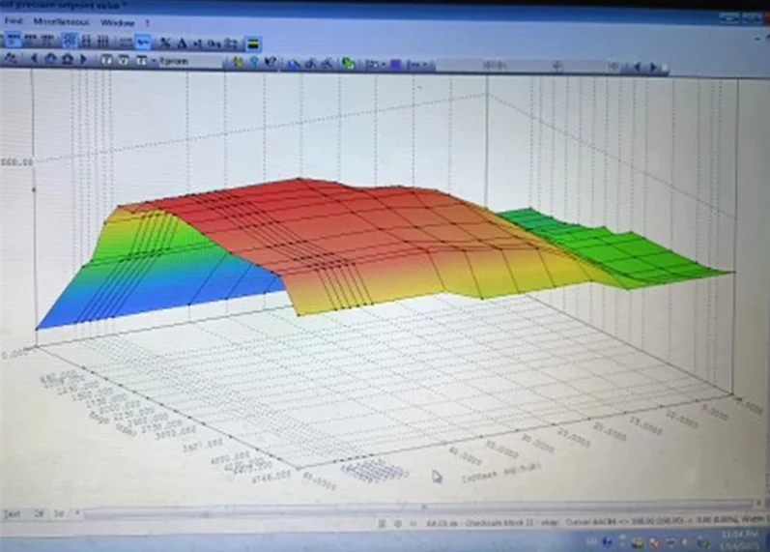
Task: Click the solid blue square icon
Action: (x=396, y=65)
